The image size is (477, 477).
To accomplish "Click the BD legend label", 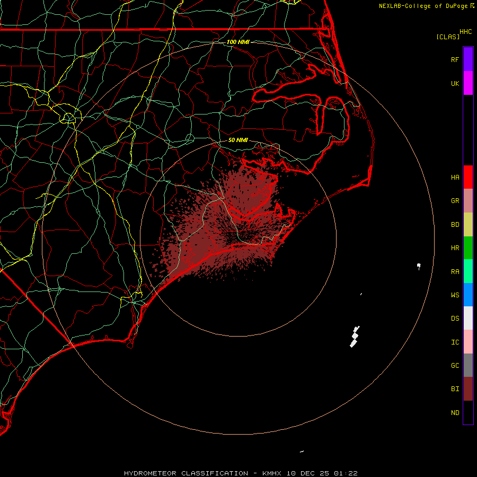I will pyautogui.click(x=455, y=225).
